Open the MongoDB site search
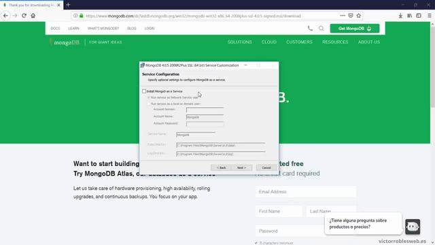The height and width of the screenshot is (245, 435). coord(321,29)
